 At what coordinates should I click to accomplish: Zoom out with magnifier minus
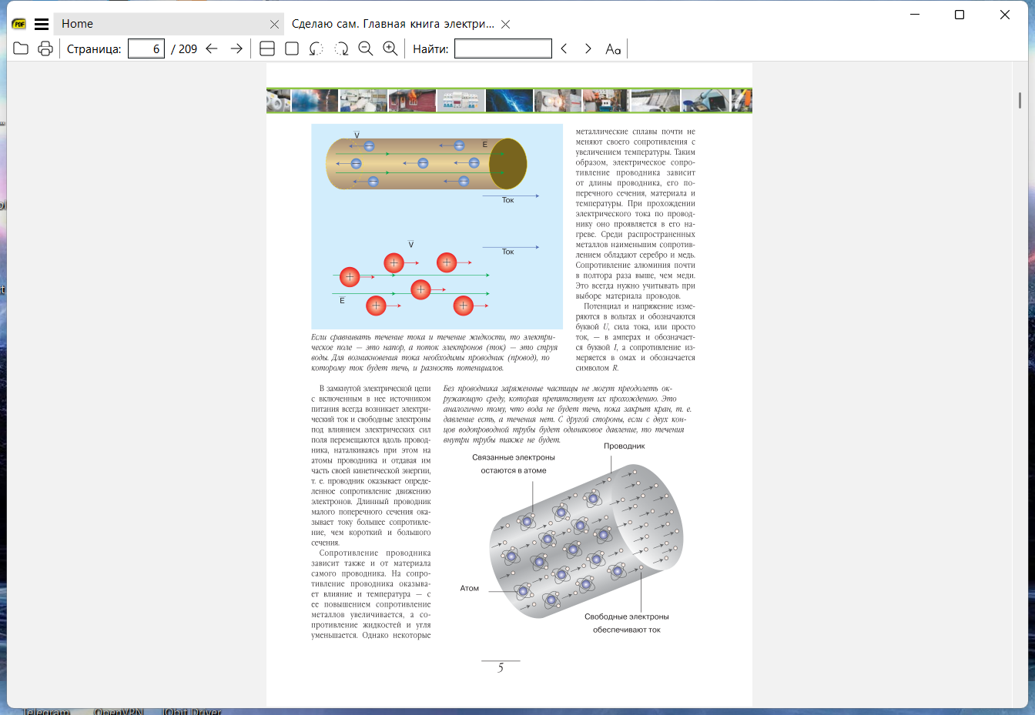click(366, 48)
